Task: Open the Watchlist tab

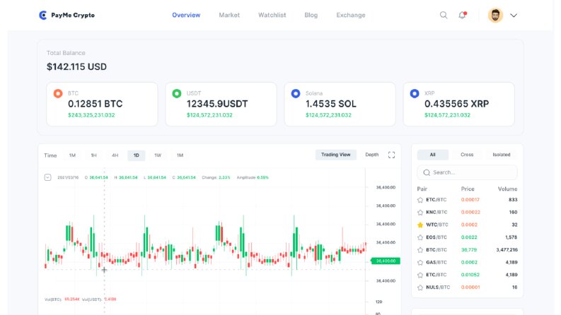Action: click(272, 15)
